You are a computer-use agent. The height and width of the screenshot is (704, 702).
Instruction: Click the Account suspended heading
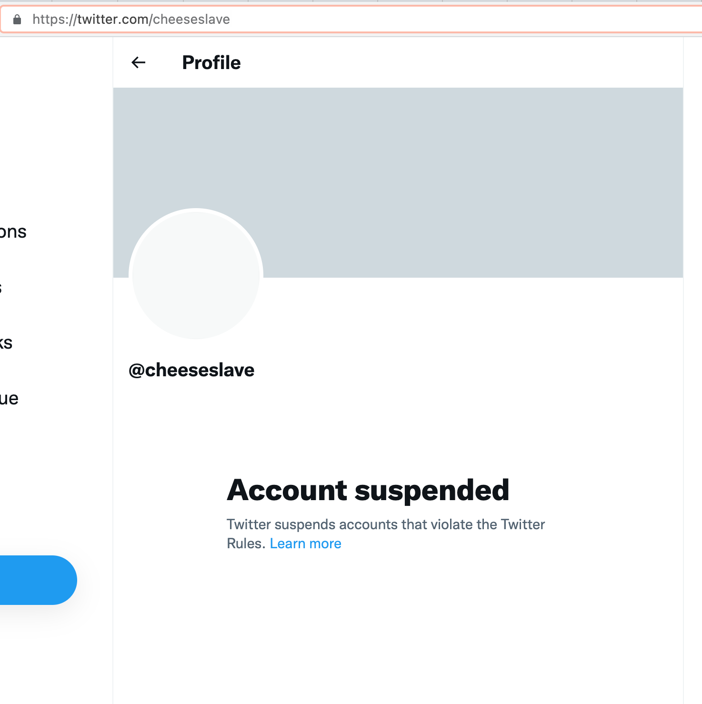[368, 490]
